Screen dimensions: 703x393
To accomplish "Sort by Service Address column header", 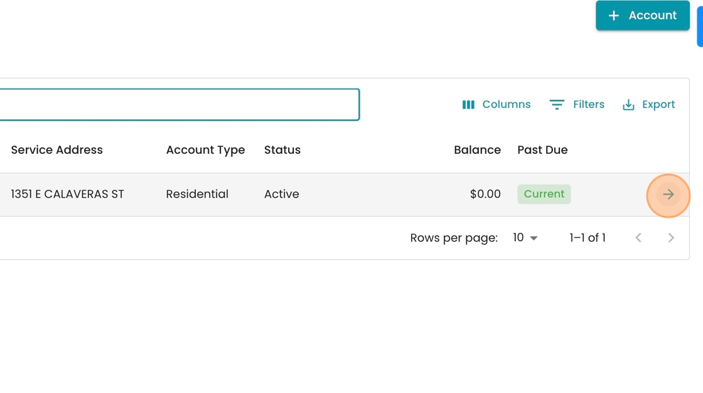I will tap(57, 150).
